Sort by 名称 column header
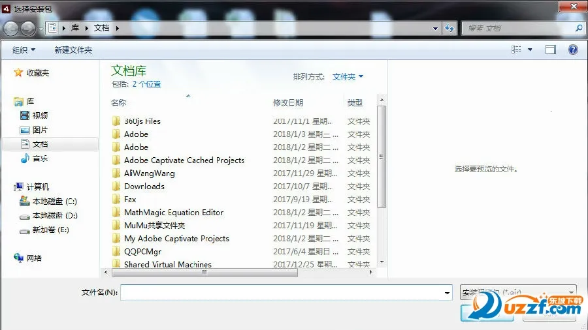Viewport: 588px width, 330px height. click(x=118, y=102)
